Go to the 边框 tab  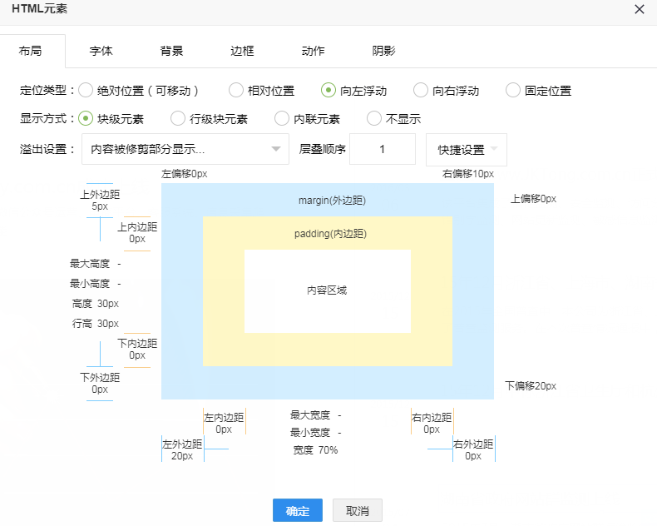tap(242, 51)
